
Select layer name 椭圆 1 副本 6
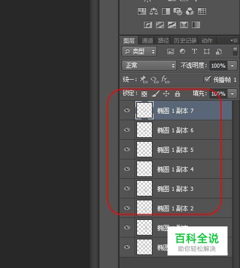point(175,130)
